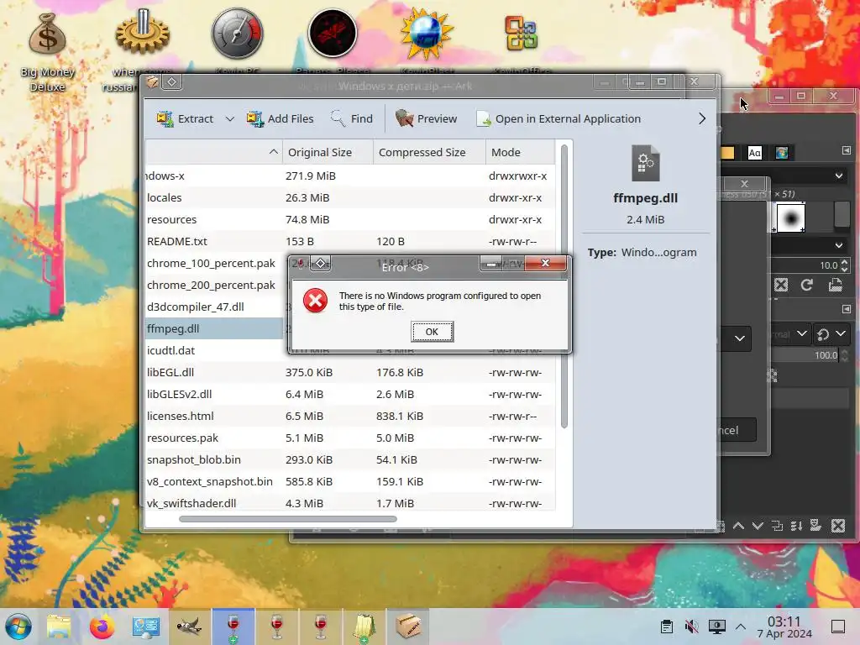Open the Extract dropdown arrow
The height and width of the screenshot is (645, 860).
[230, 118]
